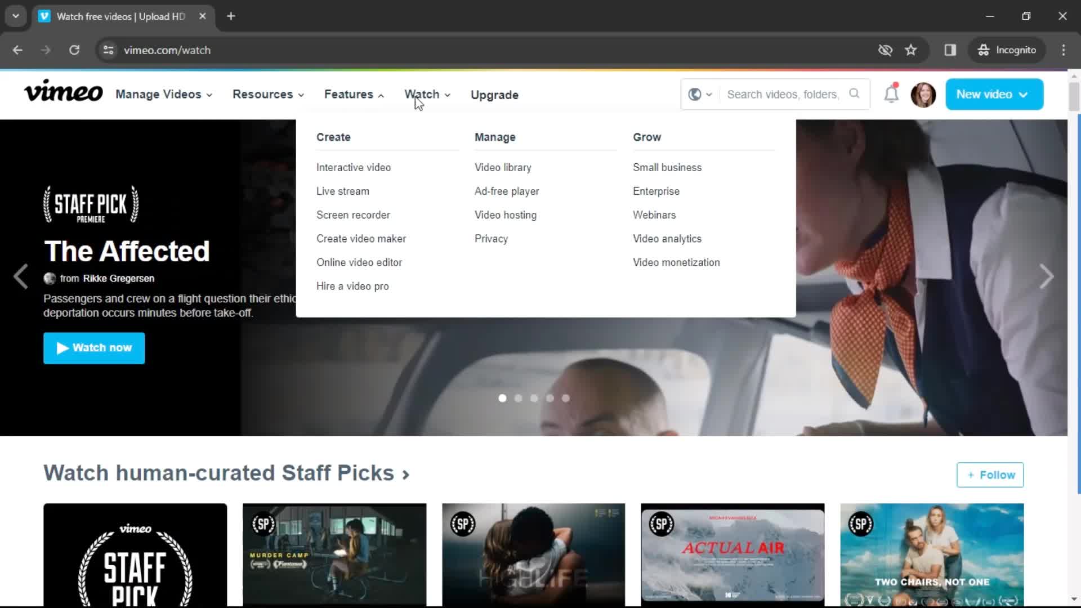This screenshot has height=608, width=1081.
Task: Open the Murder Camp thumbnail
Action: coord(334,555)
